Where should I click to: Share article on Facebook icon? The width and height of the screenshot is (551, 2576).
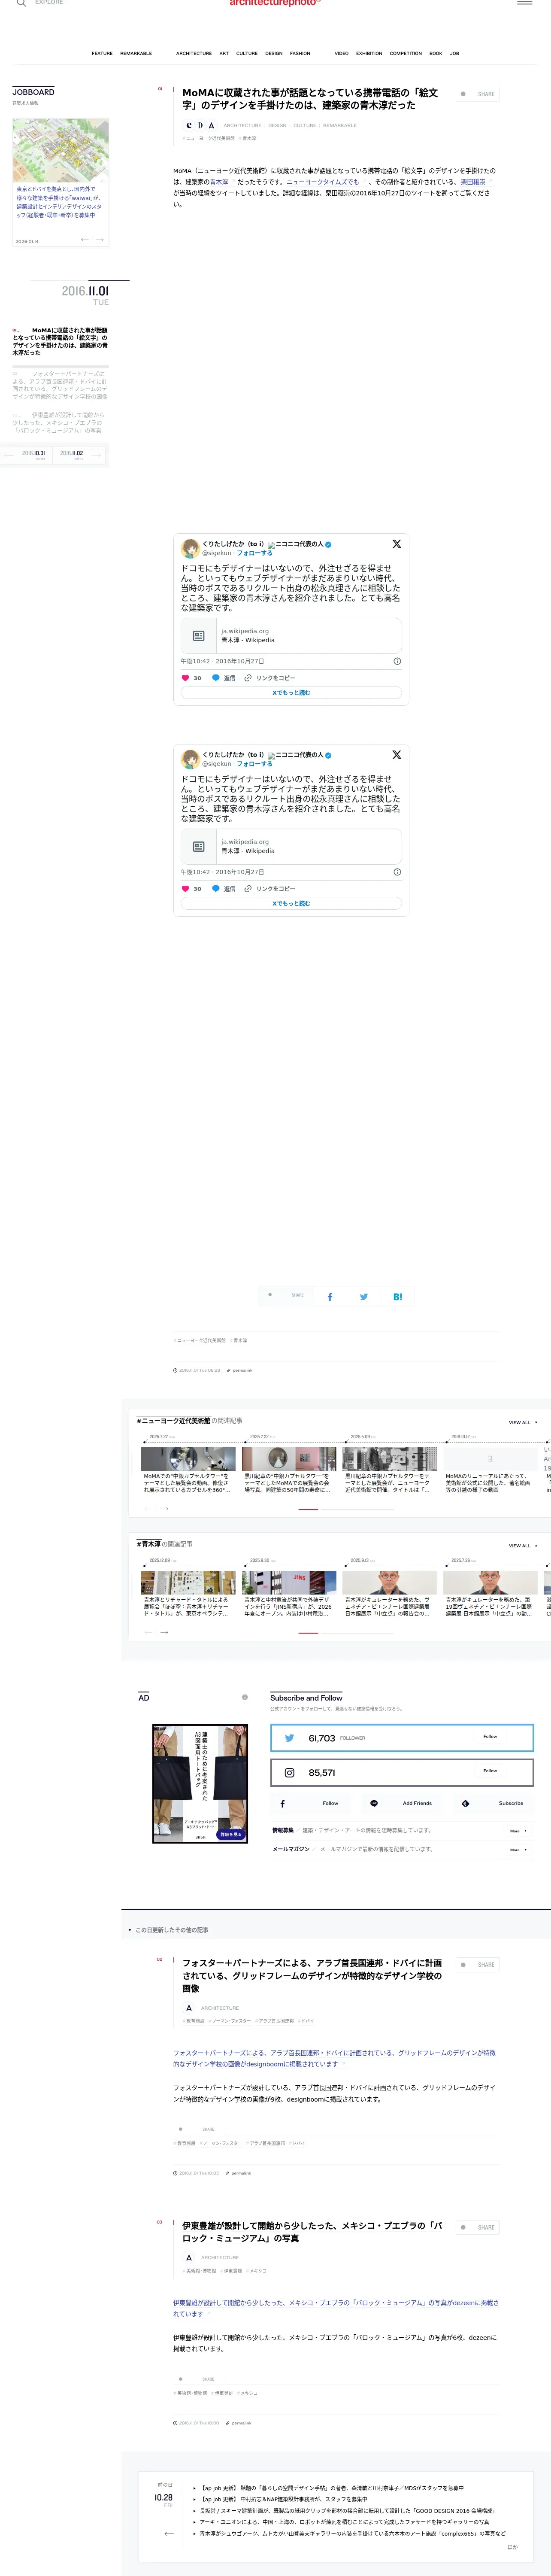click(x=330, y=1296)
